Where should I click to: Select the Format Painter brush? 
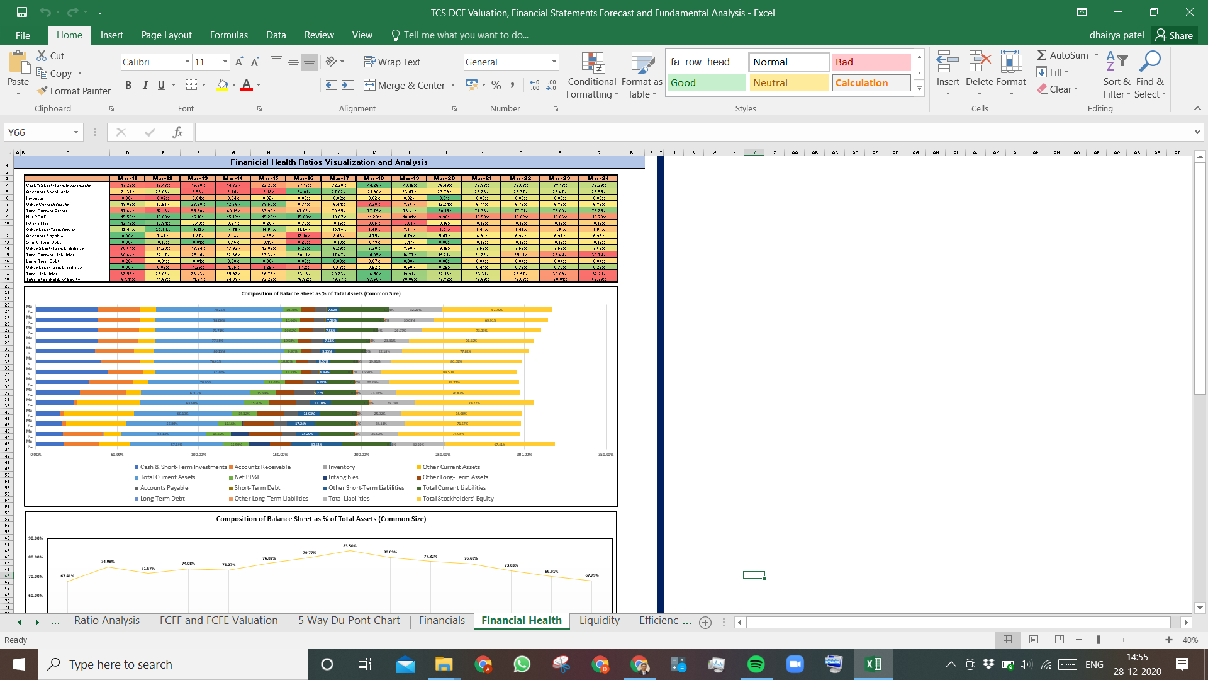[74, 91]
